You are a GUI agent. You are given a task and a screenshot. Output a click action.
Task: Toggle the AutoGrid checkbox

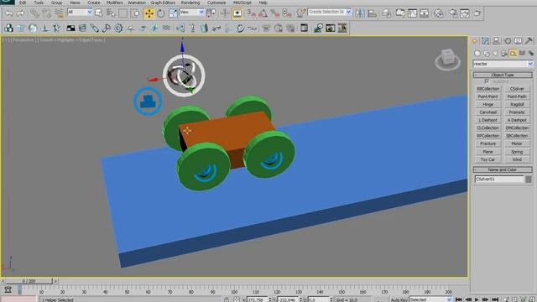(487, 81)
